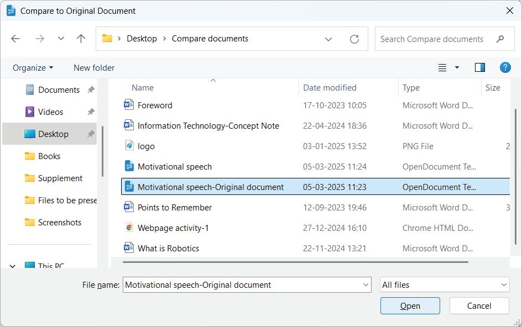The image size is (522, 327).
Task: Open the Recent locations dropdown chevron
Action: [61, 39]
